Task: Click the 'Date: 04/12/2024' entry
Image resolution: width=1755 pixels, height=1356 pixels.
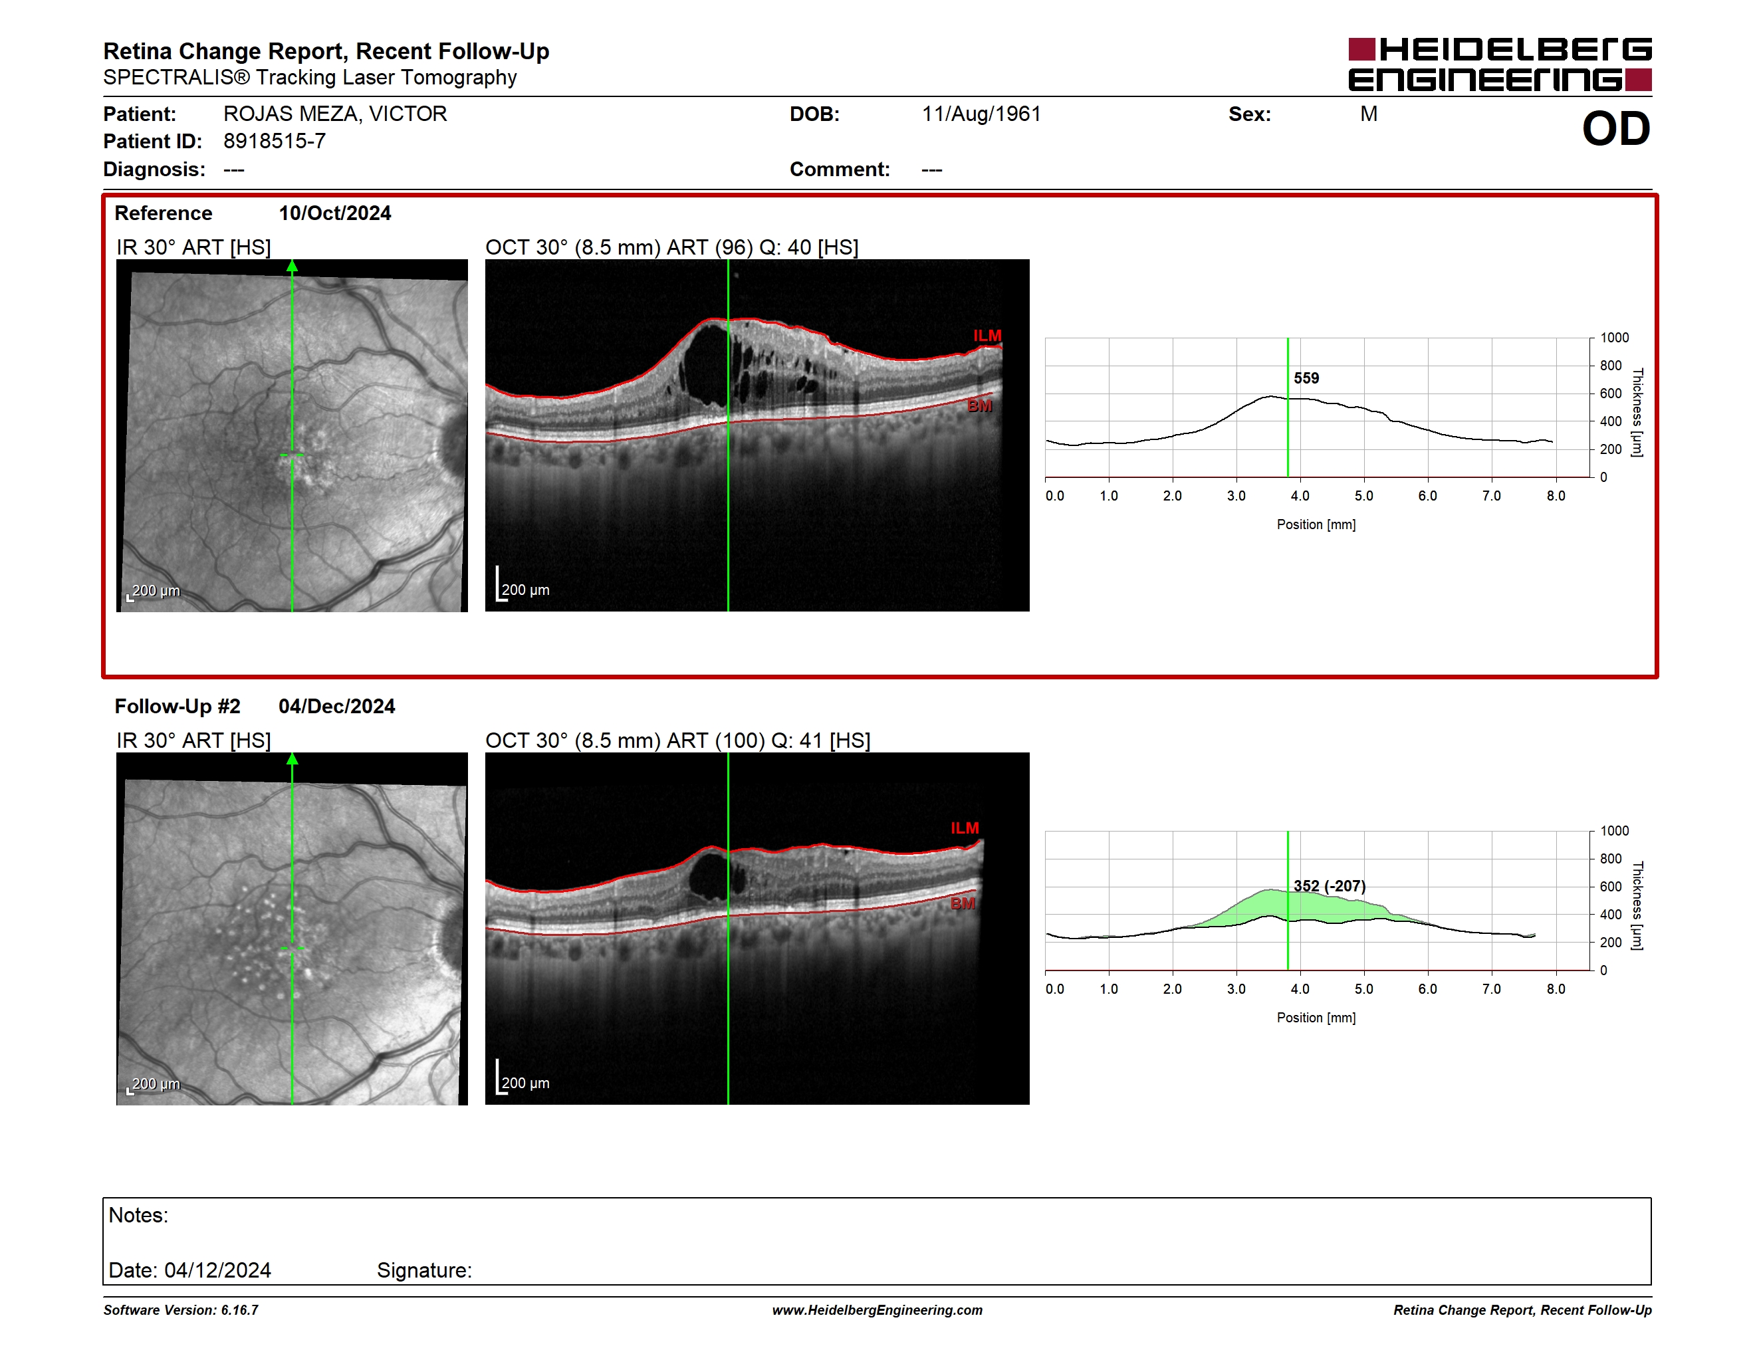Action: (189, 1271)
